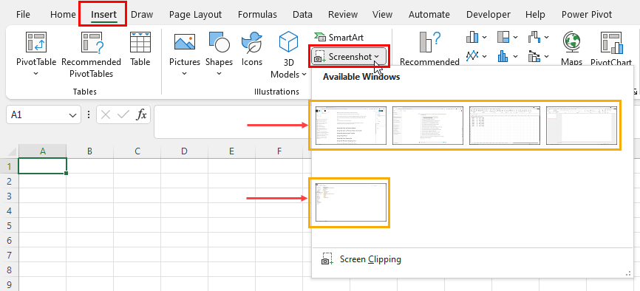This screenshot has width=640, height=291.
Task: Switch to the Power Pivot tab
Action: 587,15
